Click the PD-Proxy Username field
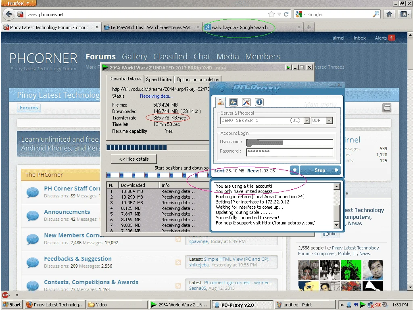 [x=290, y=142]
